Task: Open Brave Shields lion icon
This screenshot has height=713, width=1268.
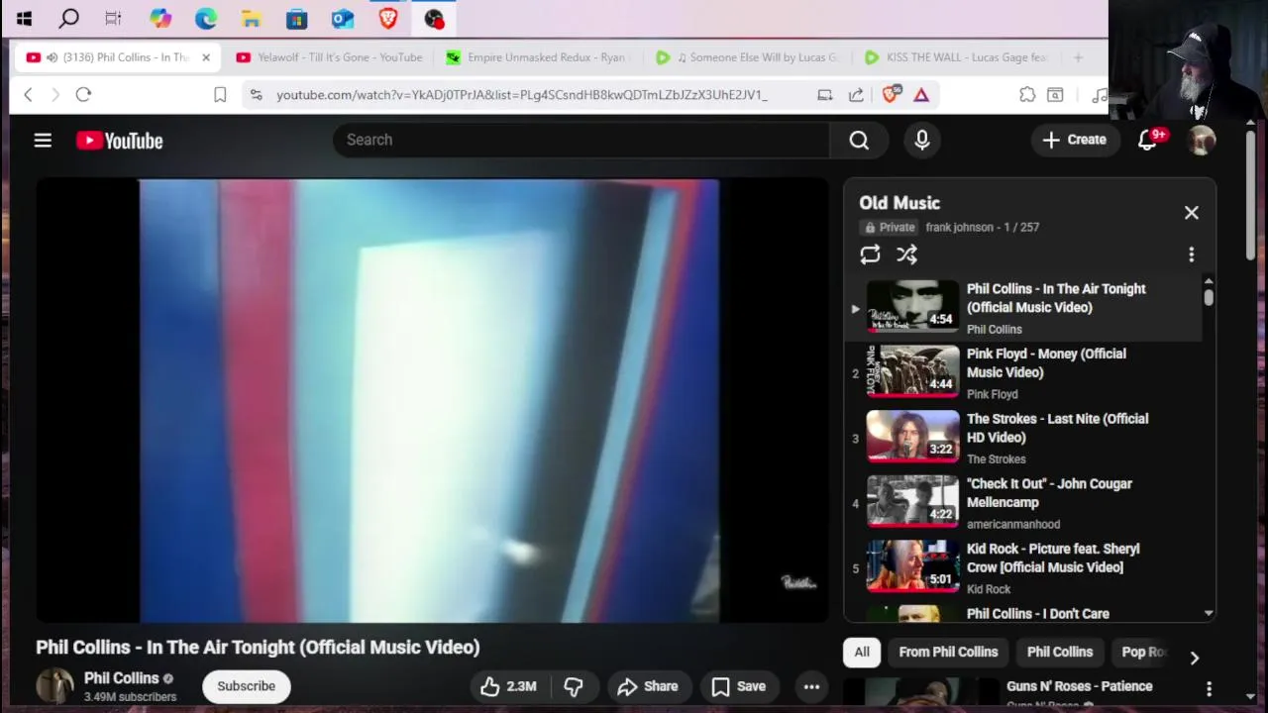Action: [x=890, y=95]
